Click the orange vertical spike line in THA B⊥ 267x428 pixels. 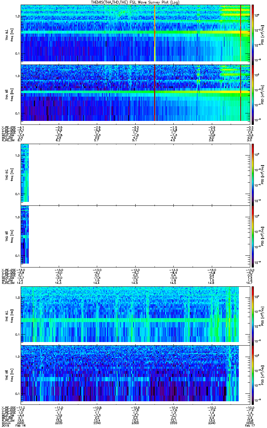click(x=155, y=33)
